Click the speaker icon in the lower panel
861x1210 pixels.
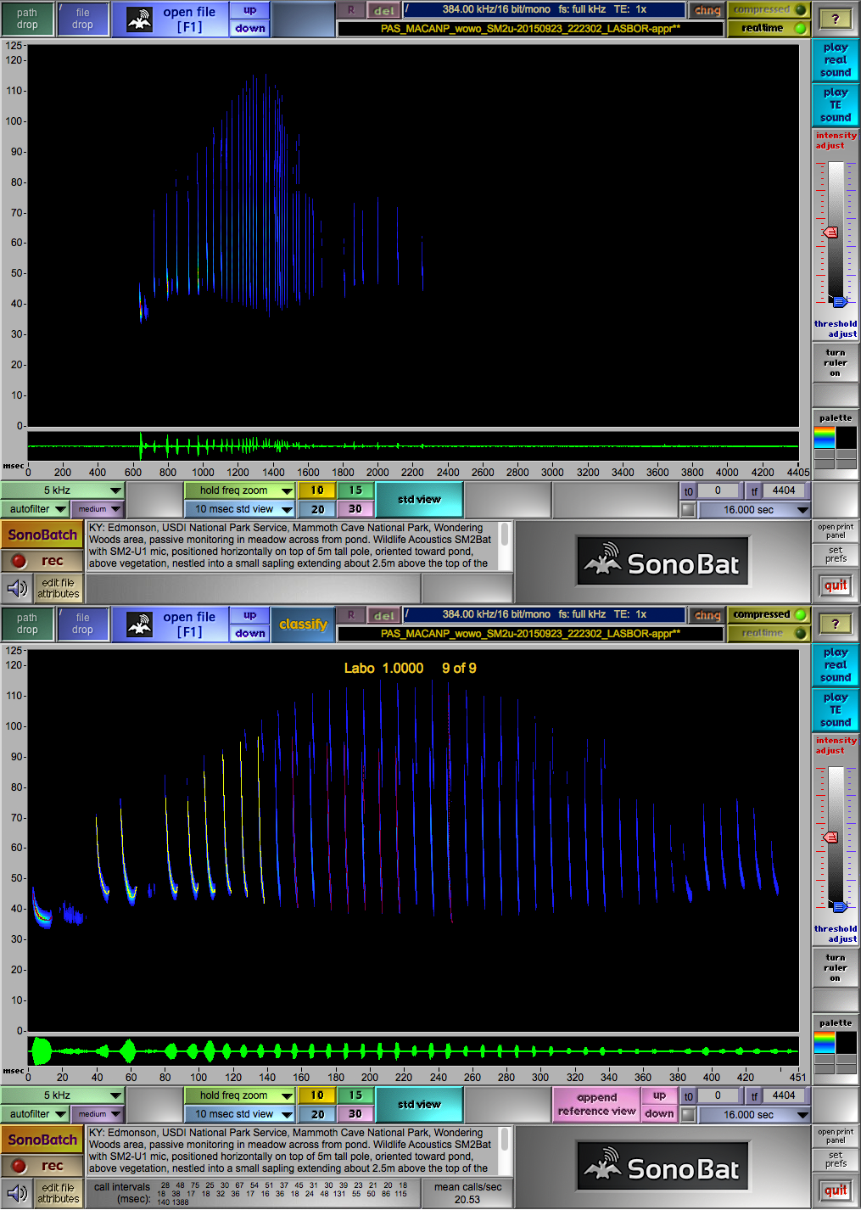coord(17,1192)
